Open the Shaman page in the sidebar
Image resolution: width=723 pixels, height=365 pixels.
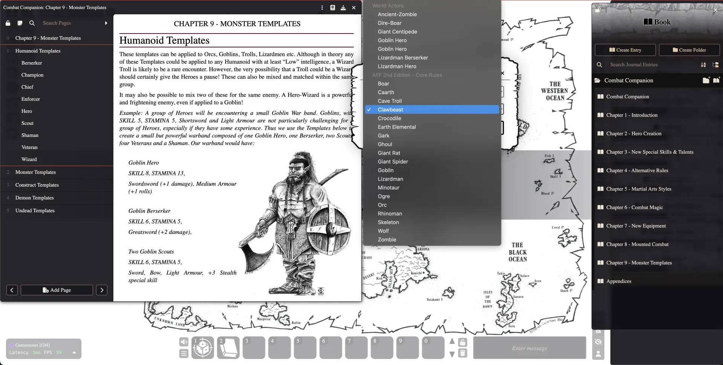click(30, 135)
